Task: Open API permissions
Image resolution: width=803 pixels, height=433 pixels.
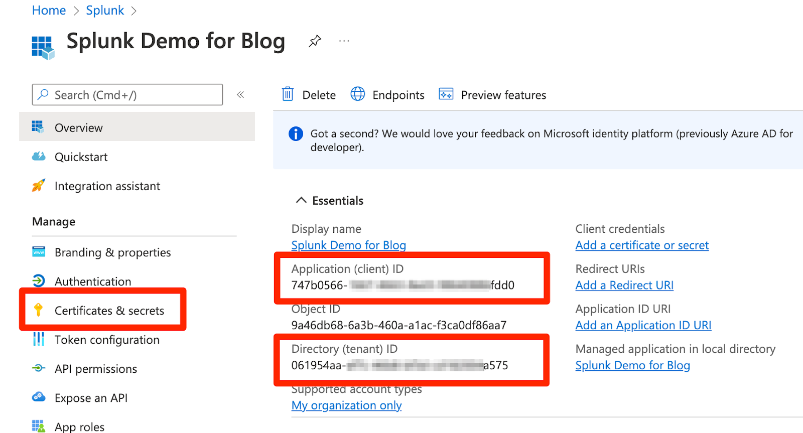Action: pyautogui.click(x=96, y=369)
